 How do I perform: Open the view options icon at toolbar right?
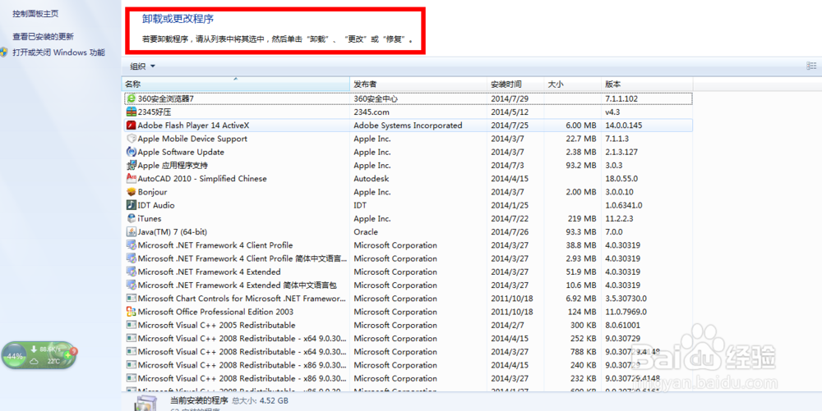pos(811,66)
